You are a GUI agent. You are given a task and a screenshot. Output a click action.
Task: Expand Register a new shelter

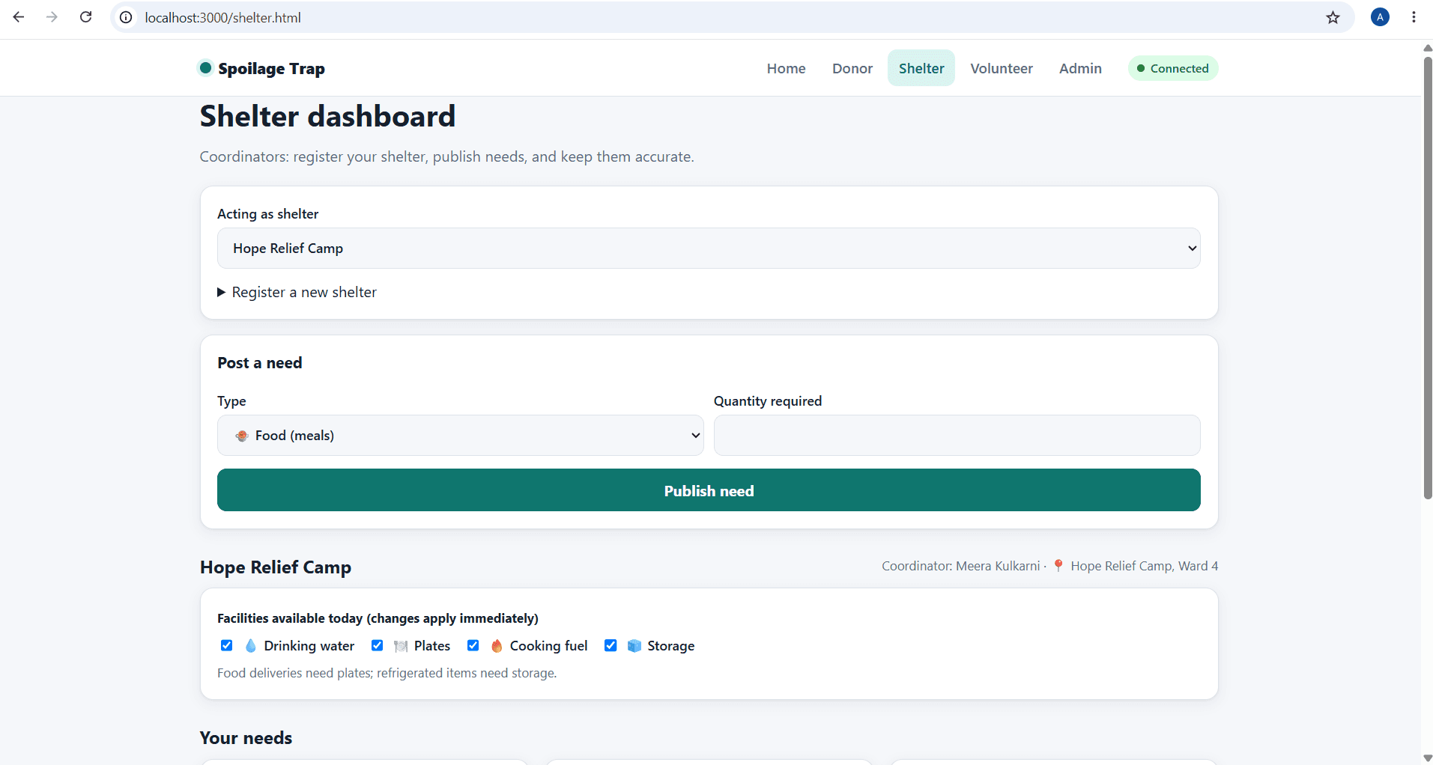(297, 292)
